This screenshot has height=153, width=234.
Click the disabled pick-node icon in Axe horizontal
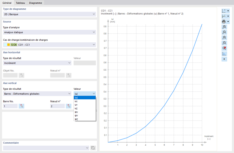pos(69,75)
